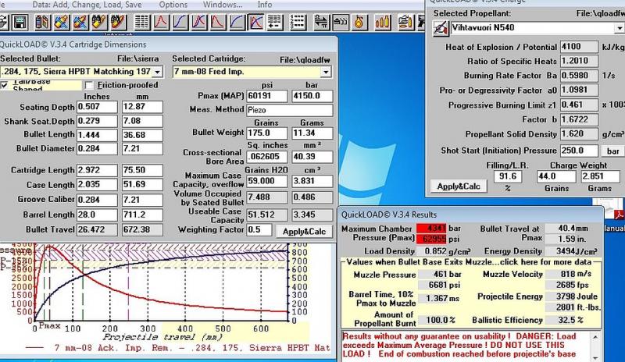The height and width of the screenshot is (362, 625).
Task: Click the floppy disk save icon
Action: [x=20, y=23]
